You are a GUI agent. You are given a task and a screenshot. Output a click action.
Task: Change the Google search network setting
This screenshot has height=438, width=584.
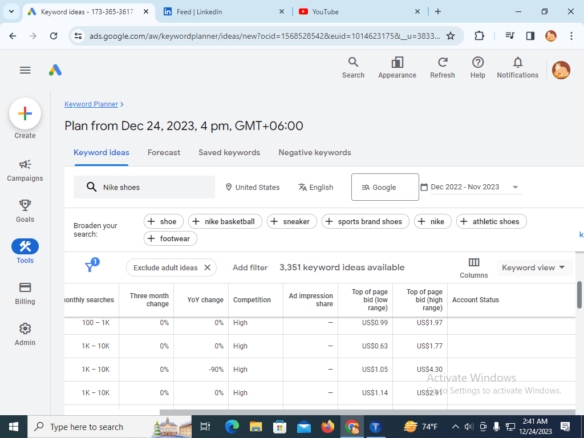(x=385, y=187)
